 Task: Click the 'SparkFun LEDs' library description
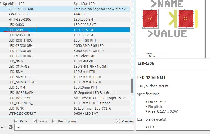tap(85, 4)
